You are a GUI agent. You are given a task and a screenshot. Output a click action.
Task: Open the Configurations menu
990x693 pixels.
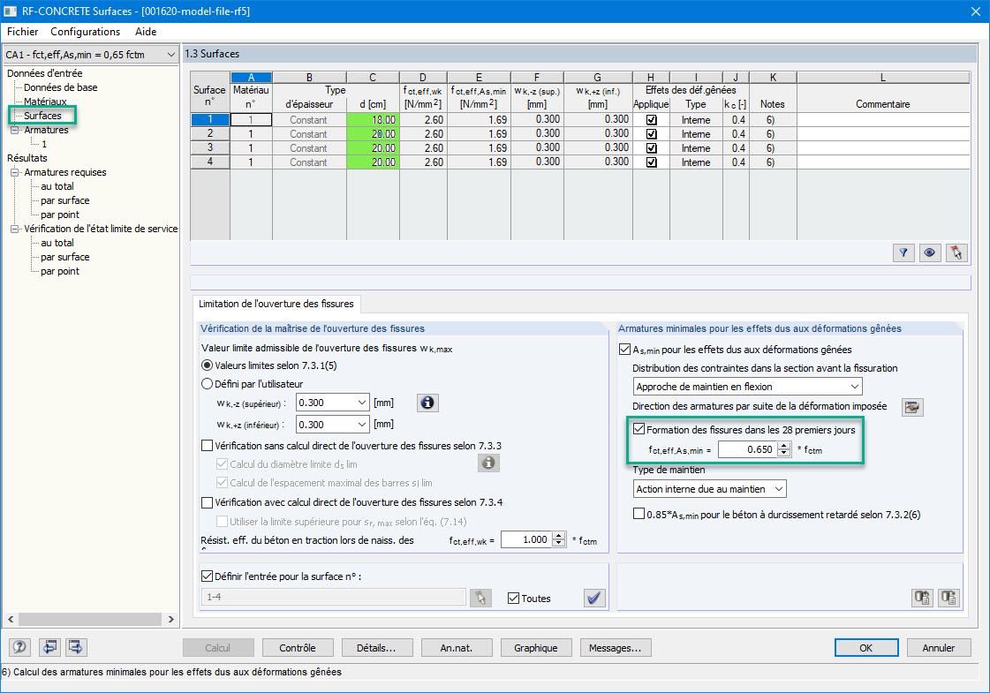[x=86, y=32]
